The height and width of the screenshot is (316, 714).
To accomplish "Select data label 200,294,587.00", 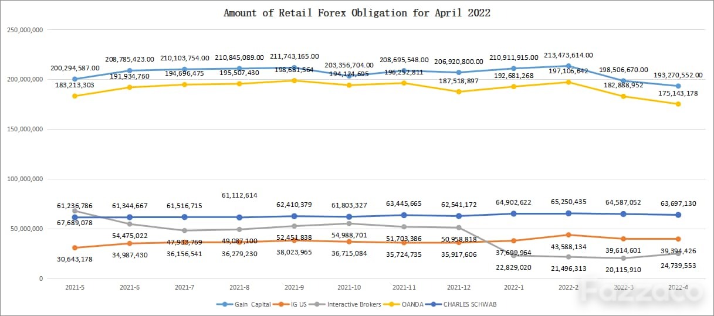I will tap(75, 68).
